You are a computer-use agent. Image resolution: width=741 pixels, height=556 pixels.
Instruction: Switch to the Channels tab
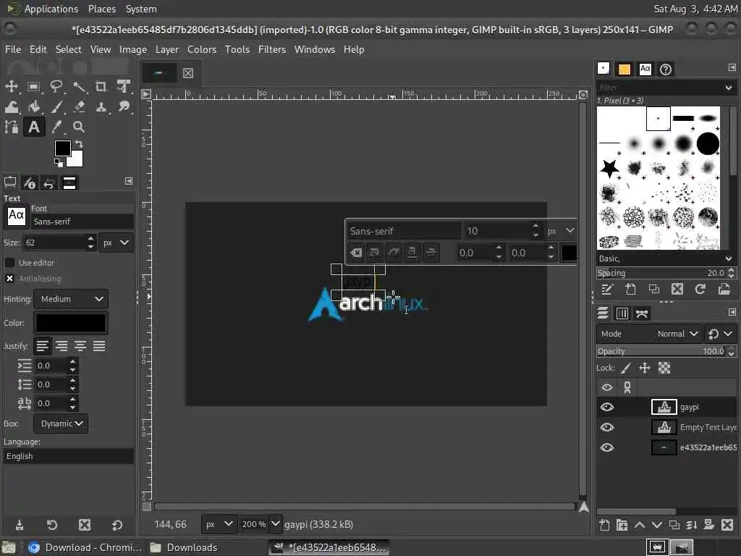(622, 313)
